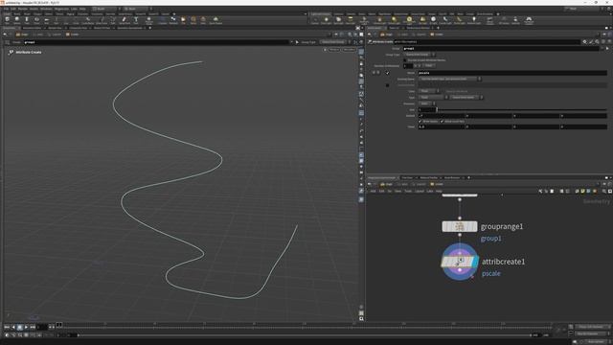Viewport: 613px width, 345px height.
Task: Open the Precision dropdown
Action: 427,103
